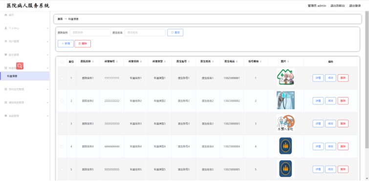Click 退出到前台 in the top bar
This screenshot has height=181, width=369.
pos(337,6)
